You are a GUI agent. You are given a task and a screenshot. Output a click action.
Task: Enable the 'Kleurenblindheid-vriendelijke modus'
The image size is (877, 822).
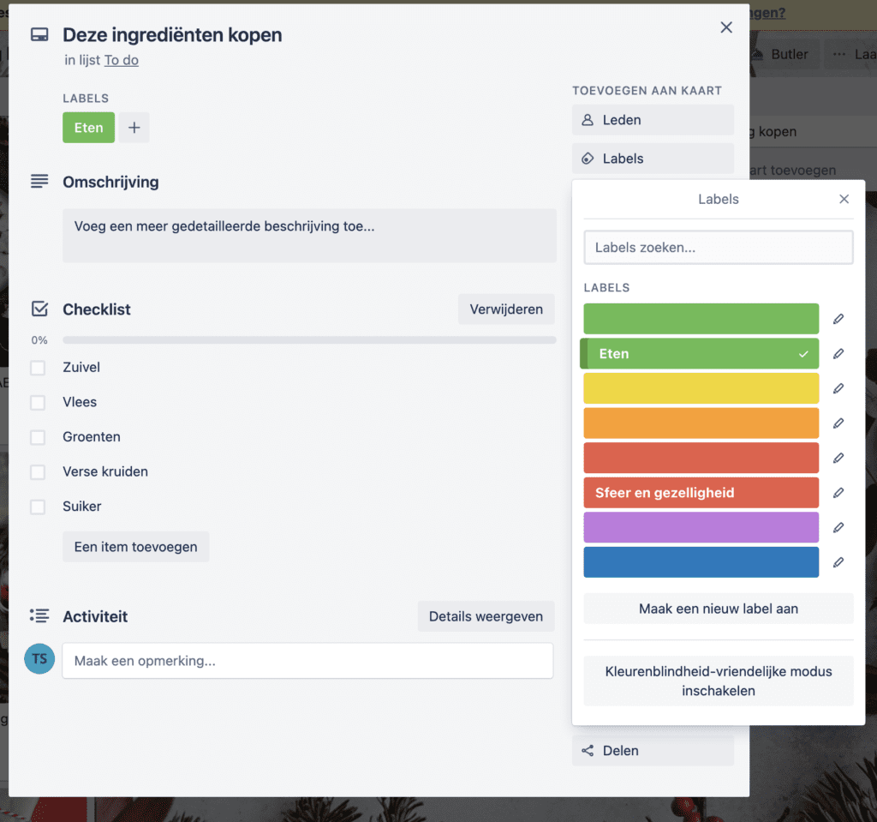click(719, 681)
